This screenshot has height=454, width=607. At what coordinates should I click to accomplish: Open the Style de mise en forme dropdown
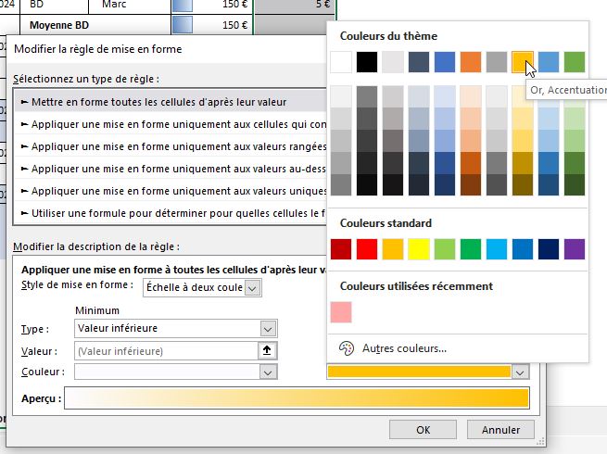pos(252,288)
